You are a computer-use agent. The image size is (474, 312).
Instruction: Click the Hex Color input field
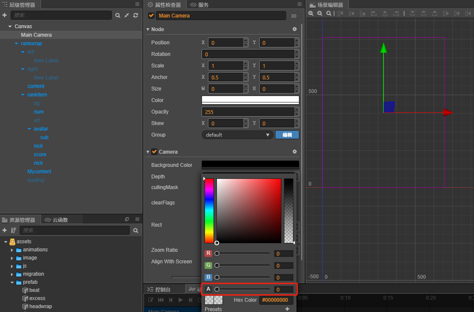tap(276, 300)
